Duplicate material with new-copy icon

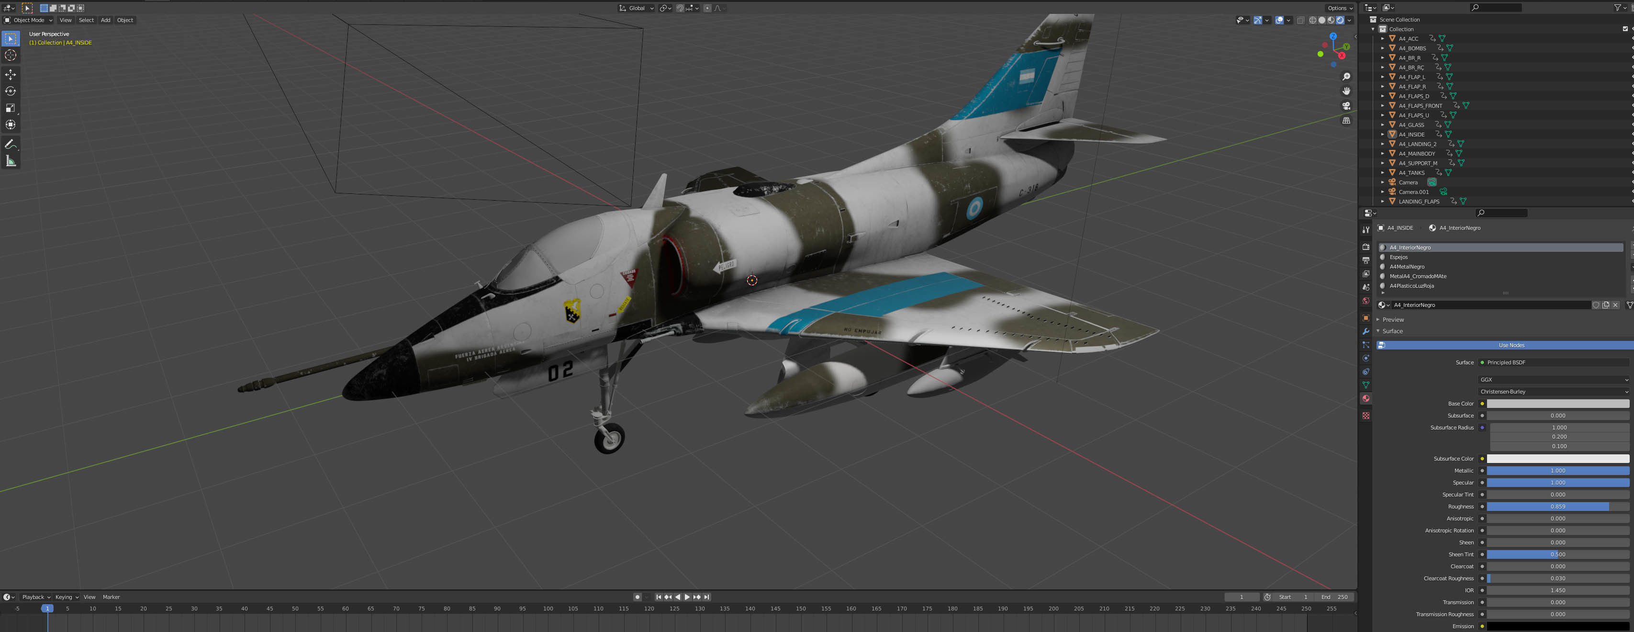[x=1605, y=305]
